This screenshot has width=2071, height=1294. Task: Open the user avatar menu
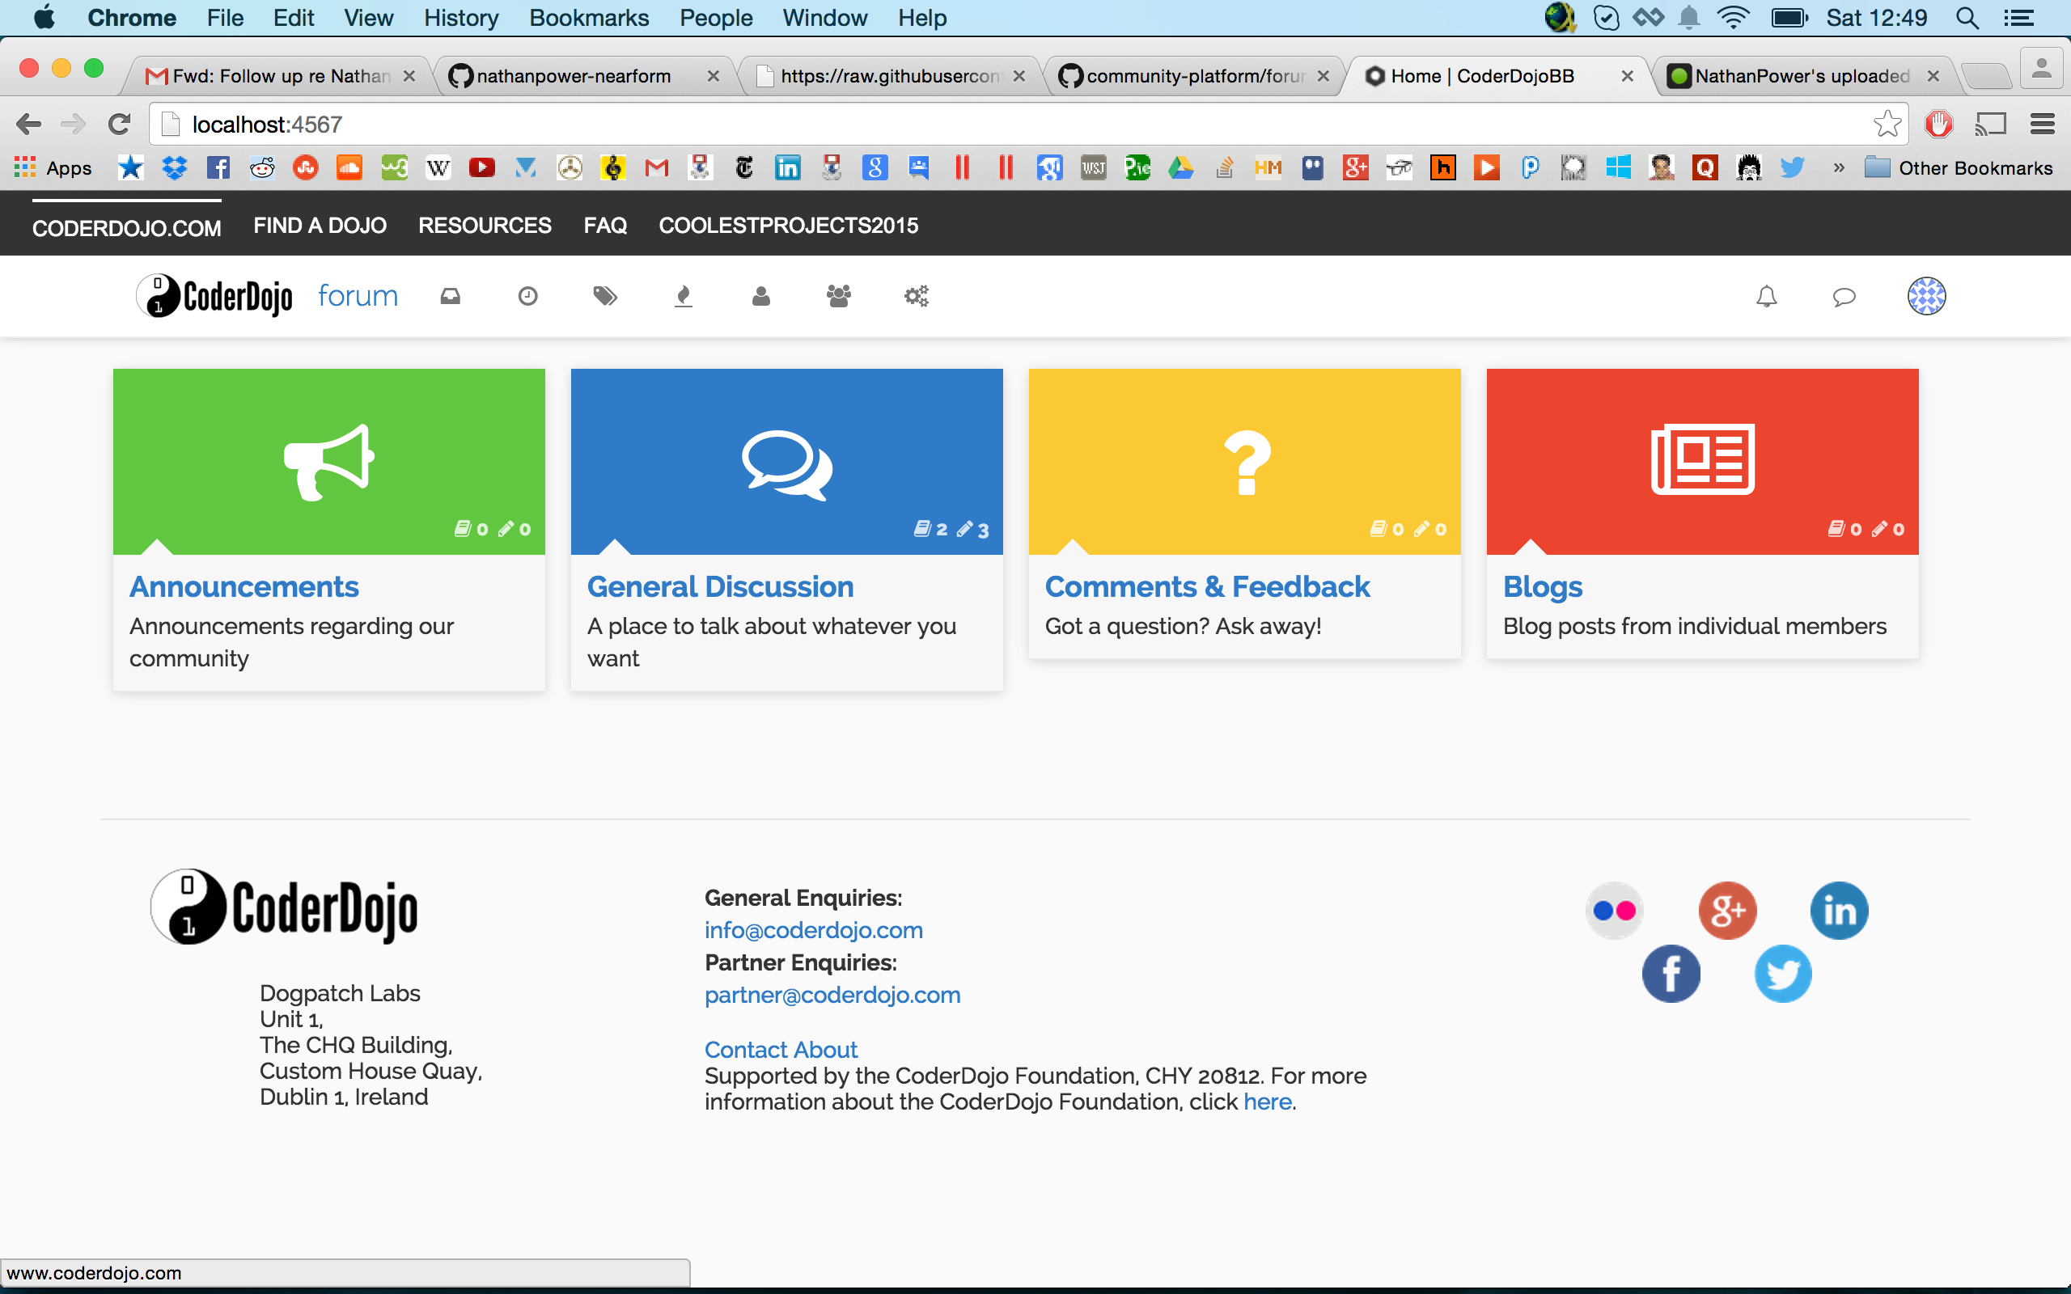[1926, 296]
